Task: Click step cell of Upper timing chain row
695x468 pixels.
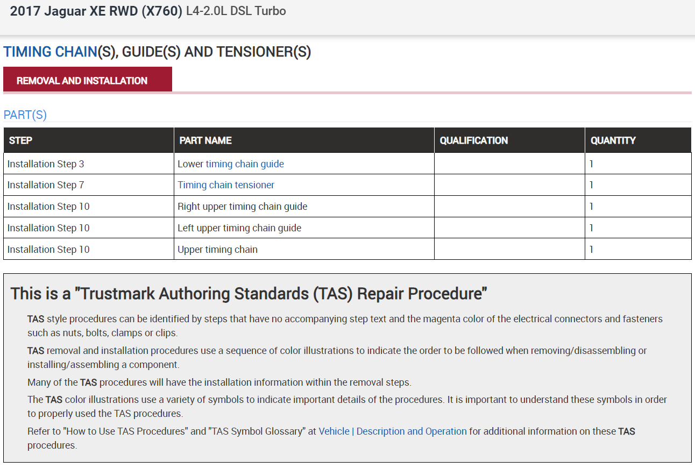Action: [x=48, y=250]
